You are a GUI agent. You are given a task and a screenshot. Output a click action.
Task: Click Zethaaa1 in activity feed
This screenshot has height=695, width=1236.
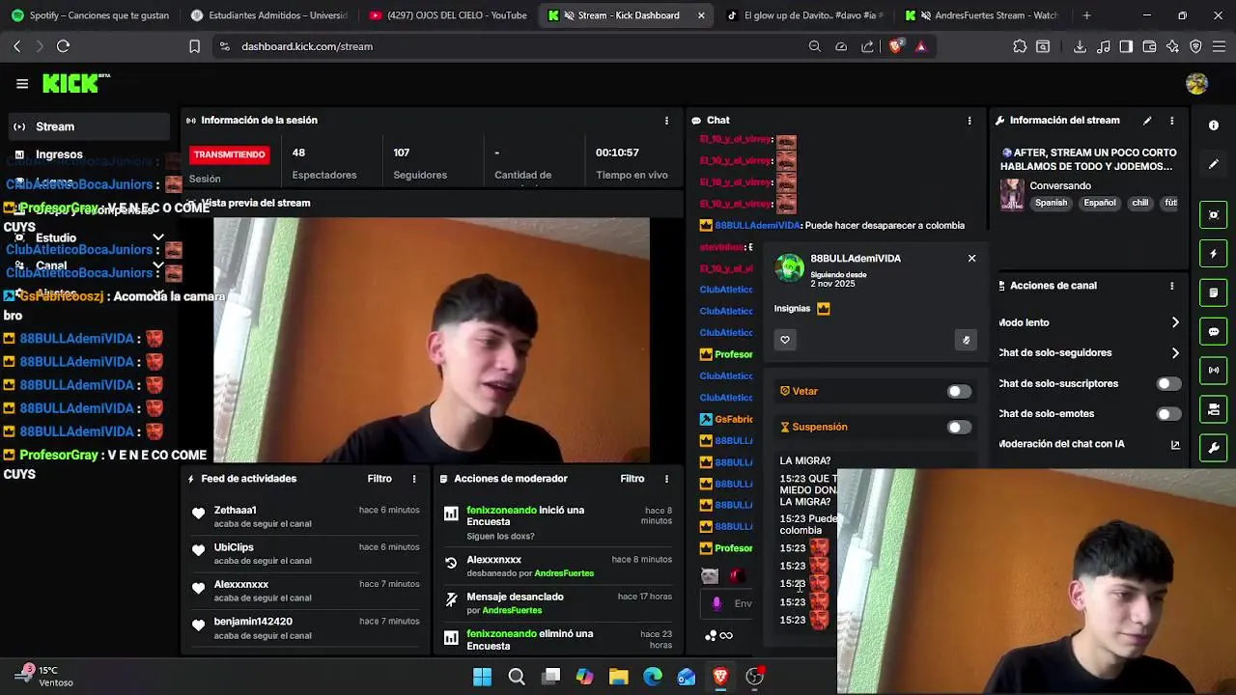coord(235,511)
